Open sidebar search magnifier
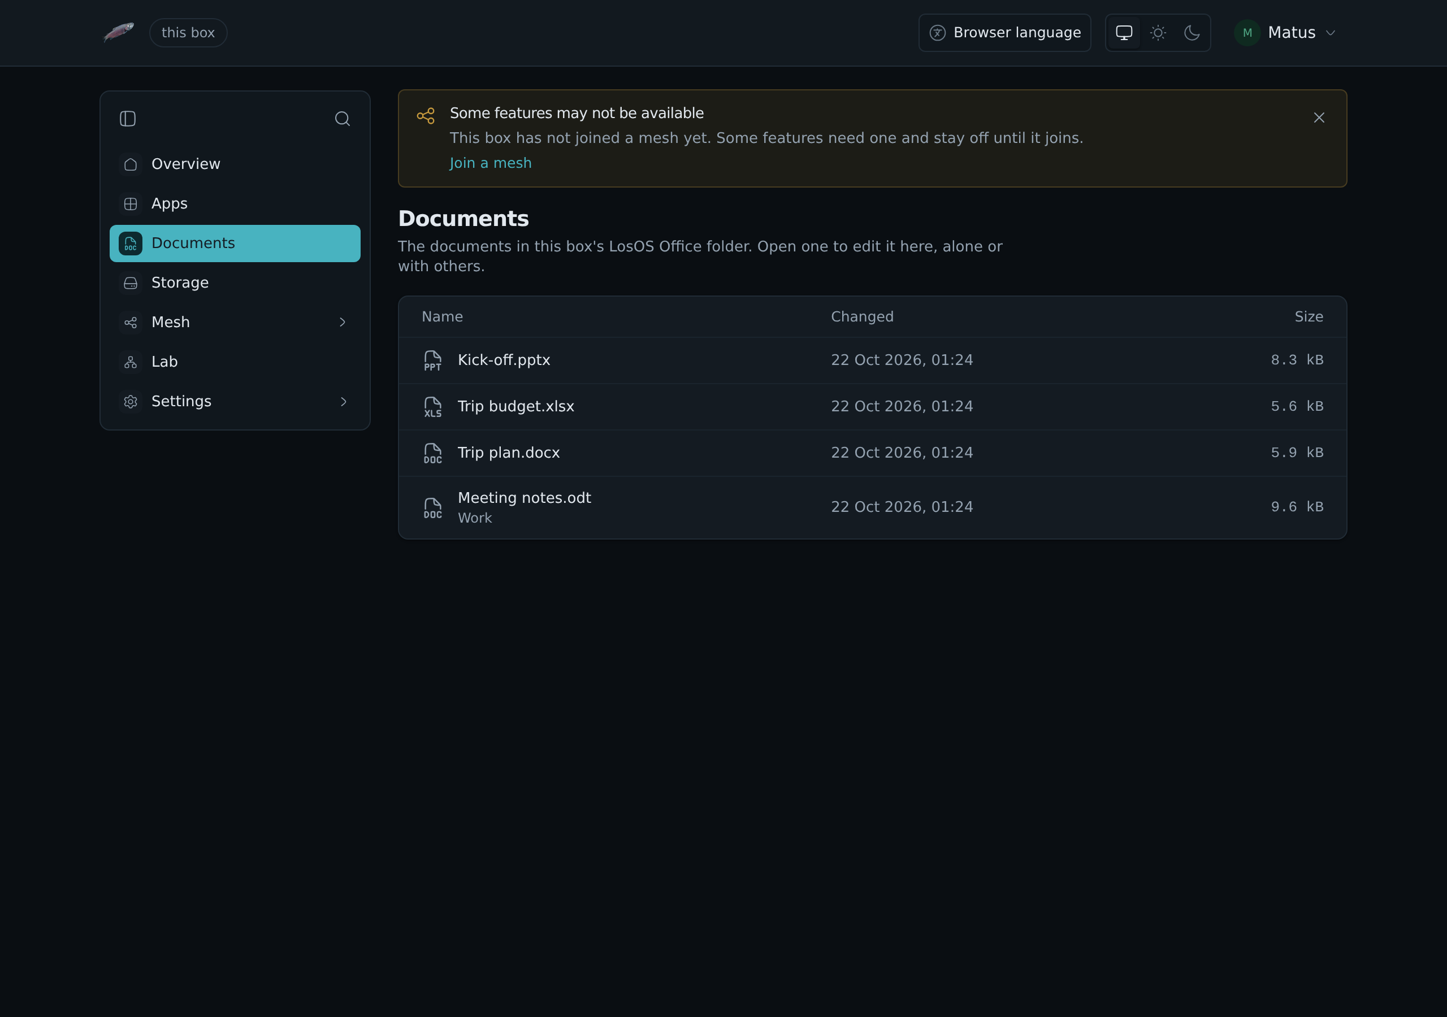 [x=342, y=119]
